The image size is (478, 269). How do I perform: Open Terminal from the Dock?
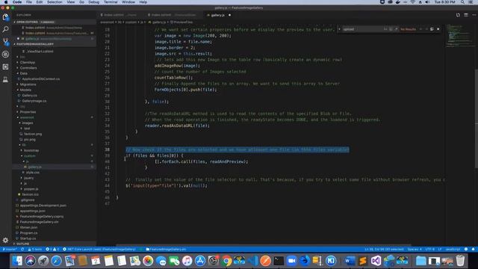coord(279,261)
